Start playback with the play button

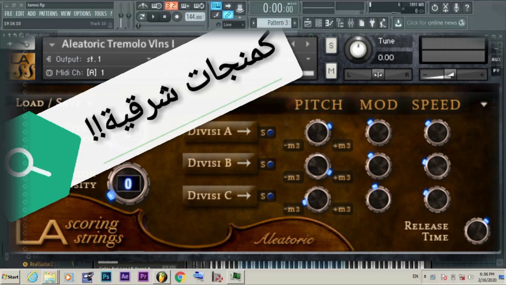(153, 17)
